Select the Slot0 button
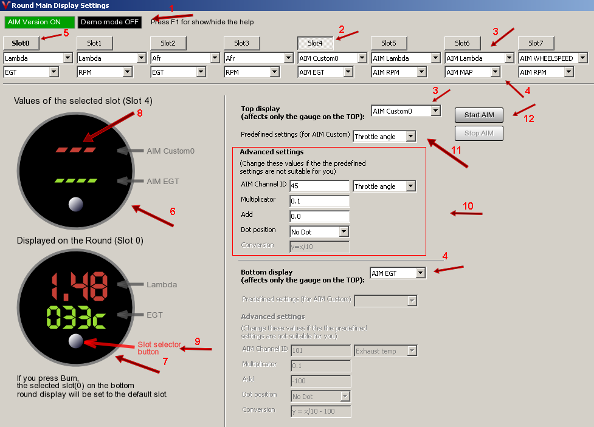594x427 pixels. click(21, 43)
